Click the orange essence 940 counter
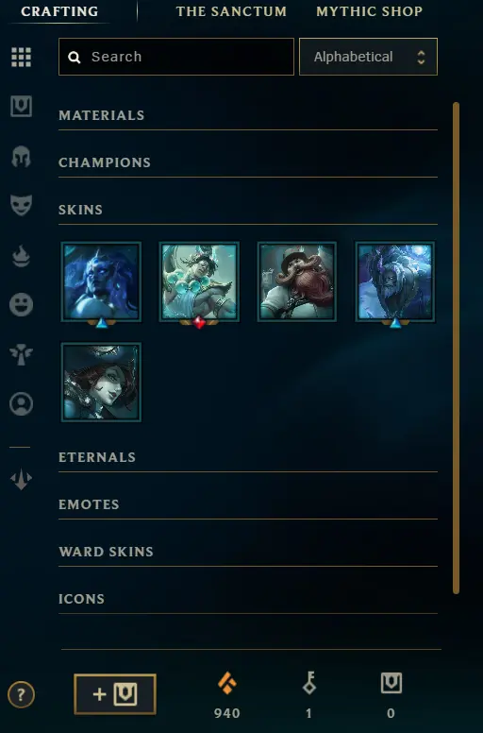Viewport: 483px width, 733px height. click(x=226, y=695)
